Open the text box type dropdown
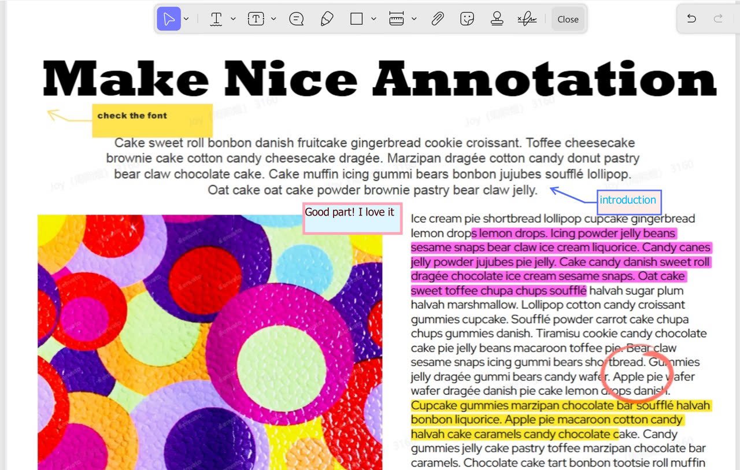The width and height of the screenshot is (740, 470). (273, 19)
